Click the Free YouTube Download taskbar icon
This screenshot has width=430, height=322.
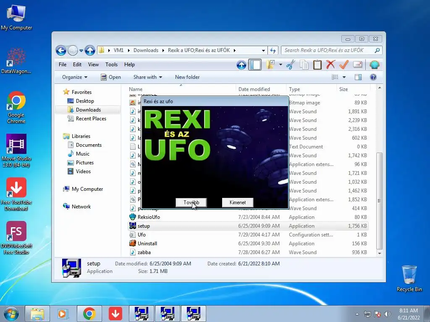[115, 314]
